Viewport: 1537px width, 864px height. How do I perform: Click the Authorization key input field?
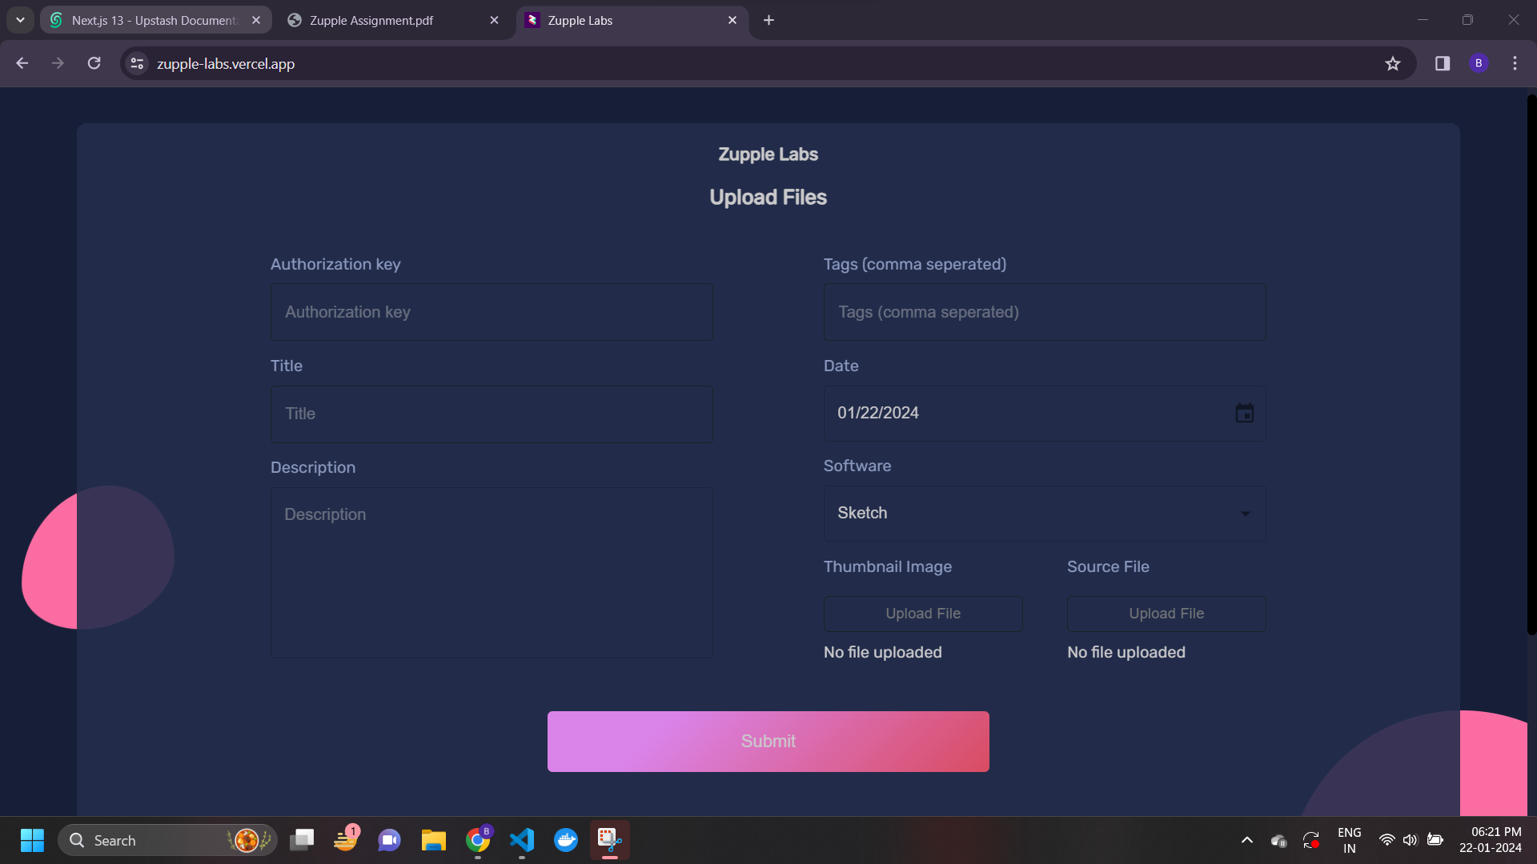point(492,312)
